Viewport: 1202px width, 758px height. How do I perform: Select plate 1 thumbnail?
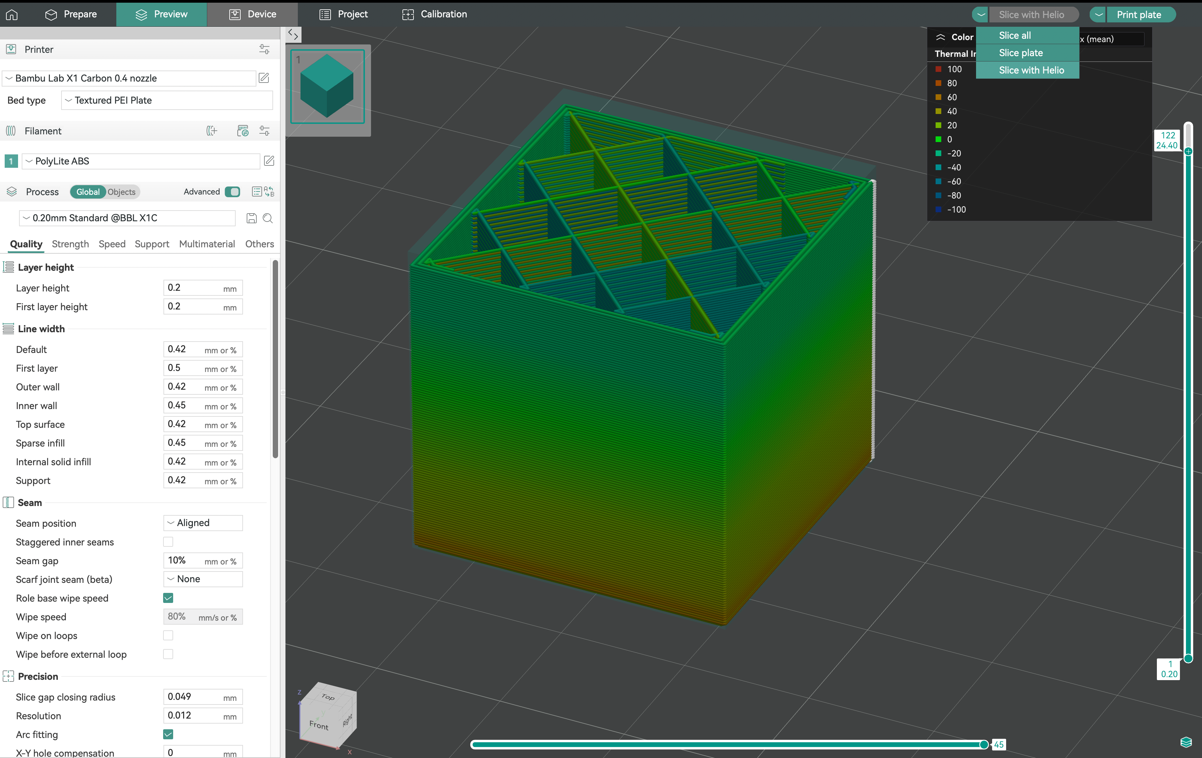coord(328,86)
